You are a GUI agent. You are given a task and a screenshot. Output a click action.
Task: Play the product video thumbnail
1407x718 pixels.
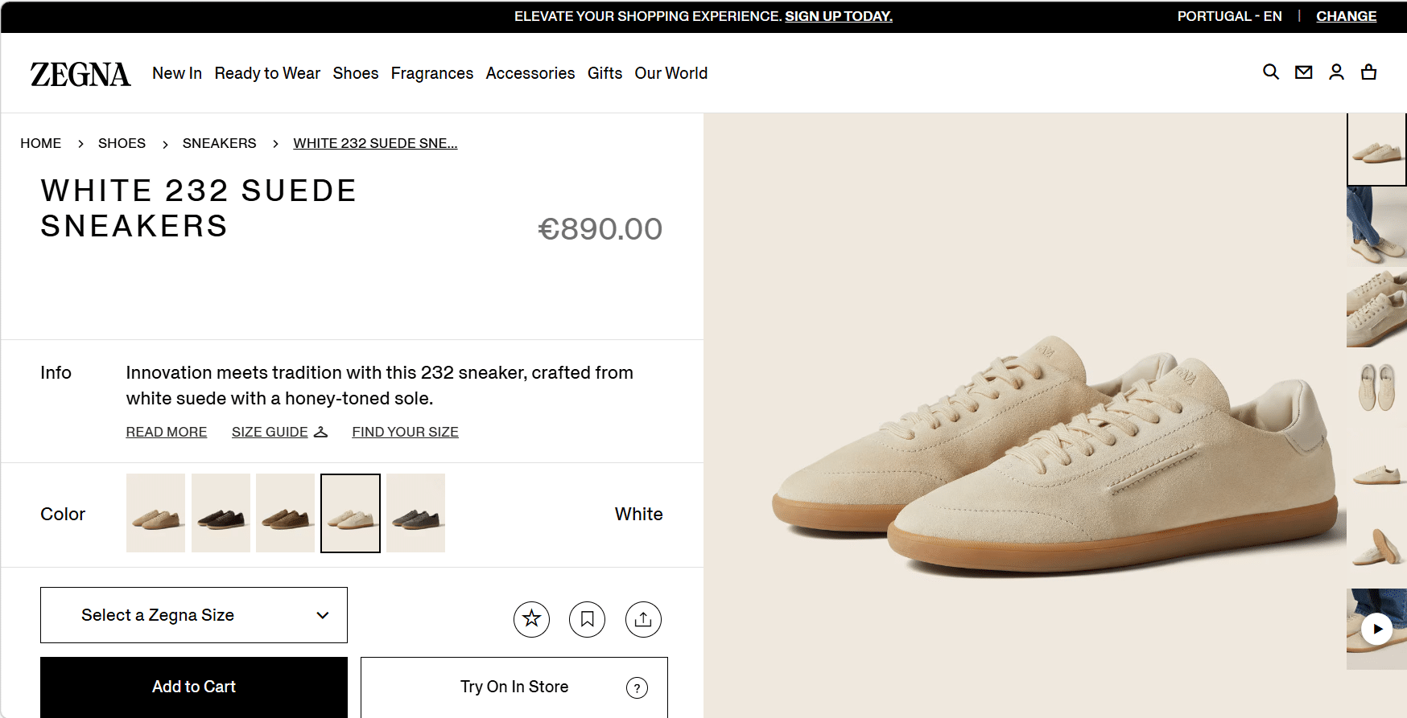pos(1377,629)
